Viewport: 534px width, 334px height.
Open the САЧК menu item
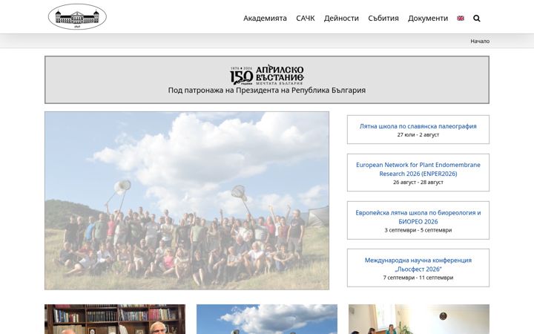(x=305, y=18)
